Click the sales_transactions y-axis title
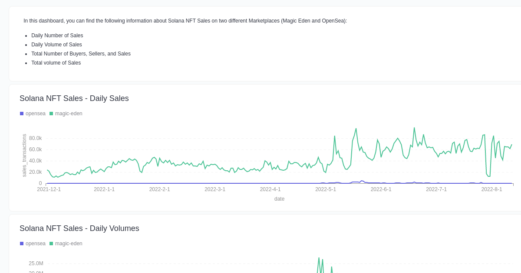This screenshot has height=273, width=521. 24,155
